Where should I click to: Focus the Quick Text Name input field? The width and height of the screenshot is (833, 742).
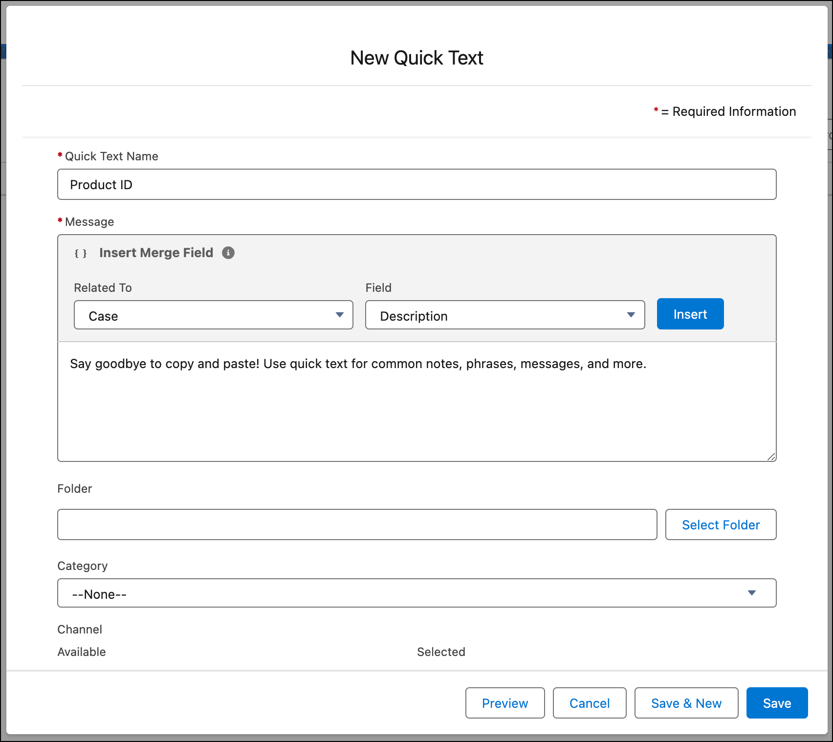(x=417, y=184)
